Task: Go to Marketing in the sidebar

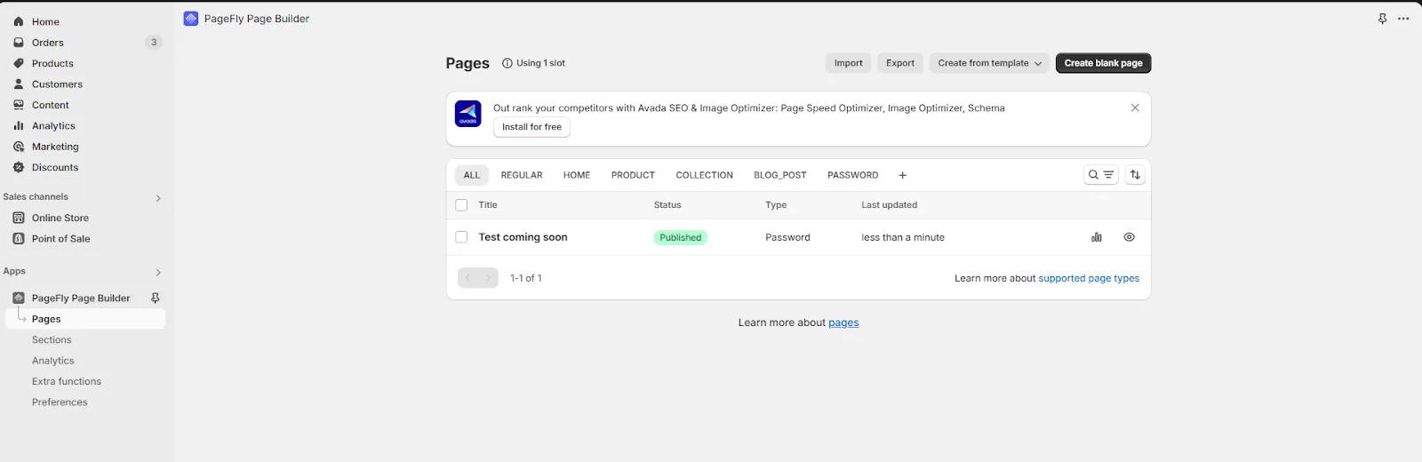Action: (x=55, y=147)
